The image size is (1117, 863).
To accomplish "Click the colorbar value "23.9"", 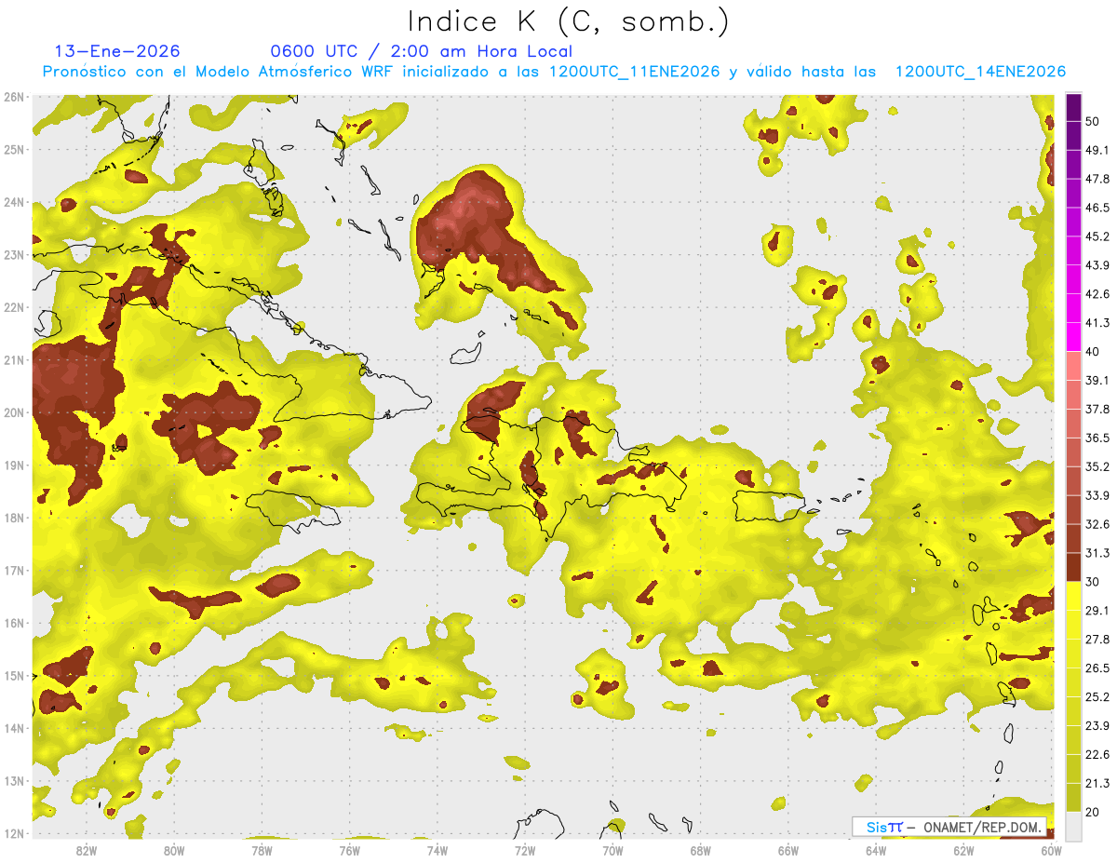I will click(1097, 726).
